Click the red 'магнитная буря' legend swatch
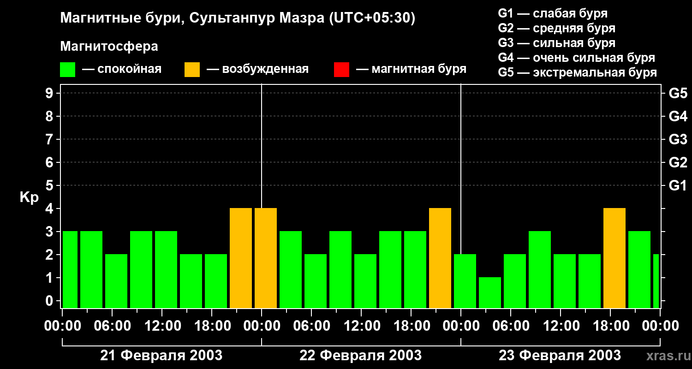This screenshot has width=692, height=369. pyautogui.click(x=341, y=70)
